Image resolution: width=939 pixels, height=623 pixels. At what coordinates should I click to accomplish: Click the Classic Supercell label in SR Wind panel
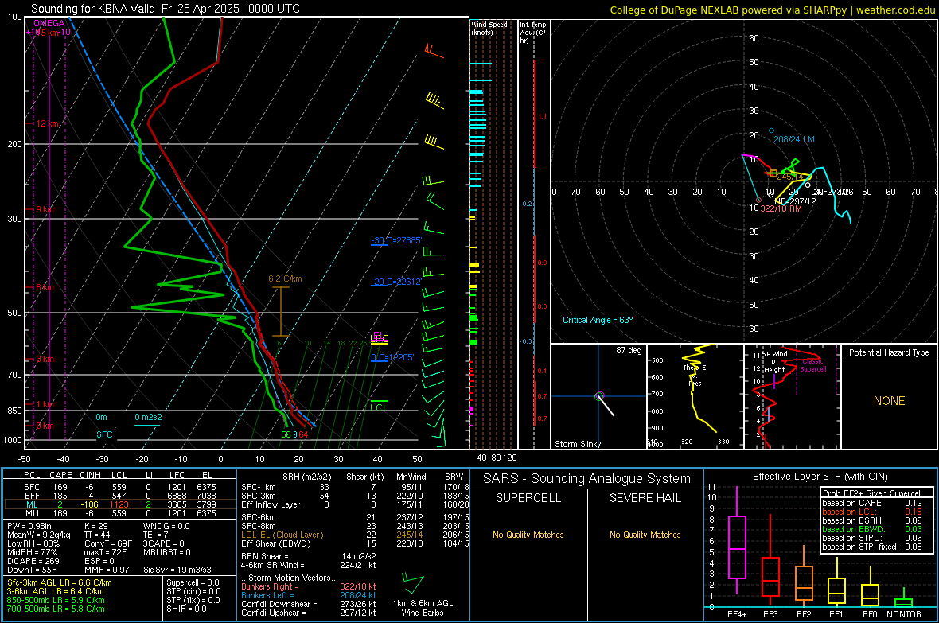pyautogui.click(x=813, y=365)
